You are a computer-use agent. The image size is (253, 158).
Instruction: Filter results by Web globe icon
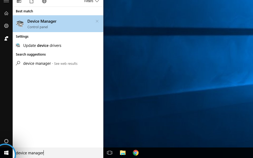point(44,2)
